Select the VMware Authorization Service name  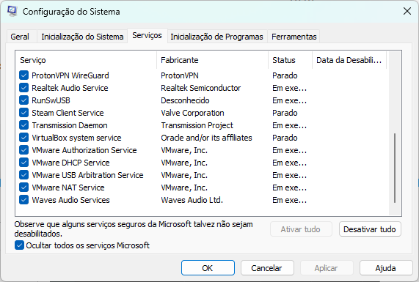[84, 150]
